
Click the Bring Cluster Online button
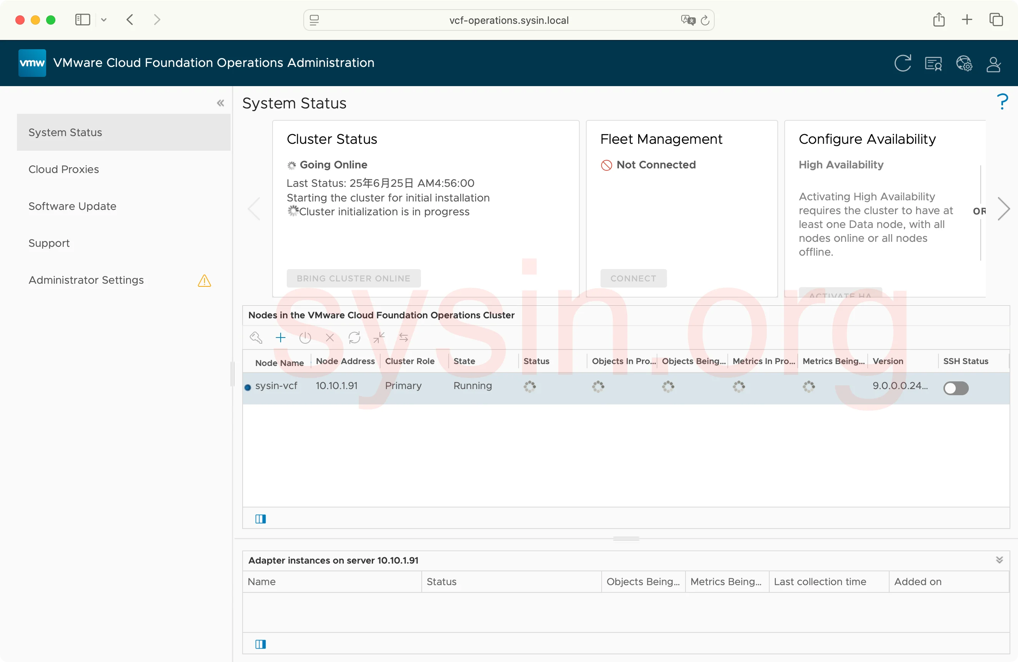coord(353,278)
